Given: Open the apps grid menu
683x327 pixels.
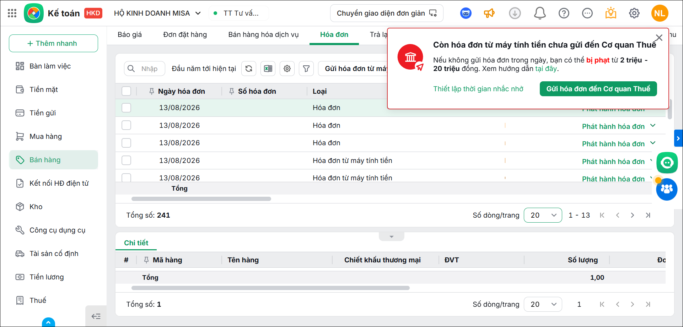Looking at the screenshot, I should [12, 13].
